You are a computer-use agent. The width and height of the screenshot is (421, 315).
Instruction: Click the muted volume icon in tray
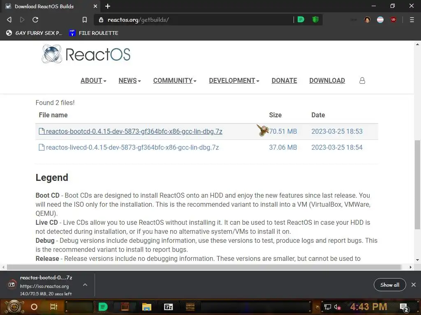pos(337,307)
